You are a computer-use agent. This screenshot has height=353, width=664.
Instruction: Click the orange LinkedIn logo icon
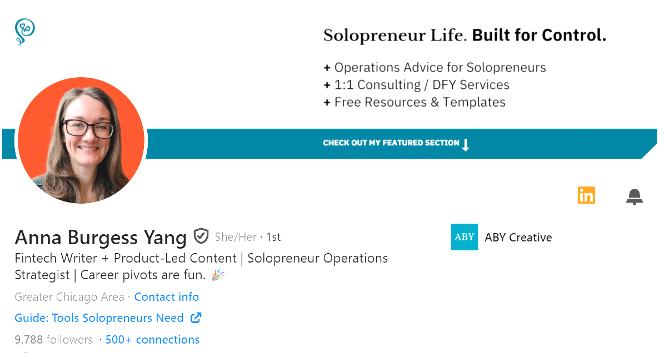coord(586,195)
